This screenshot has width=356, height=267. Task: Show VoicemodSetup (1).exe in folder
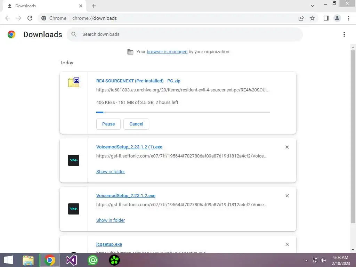tap(111, 172)
